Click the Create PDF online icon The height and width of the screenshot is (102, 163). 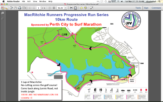[3, 8]
